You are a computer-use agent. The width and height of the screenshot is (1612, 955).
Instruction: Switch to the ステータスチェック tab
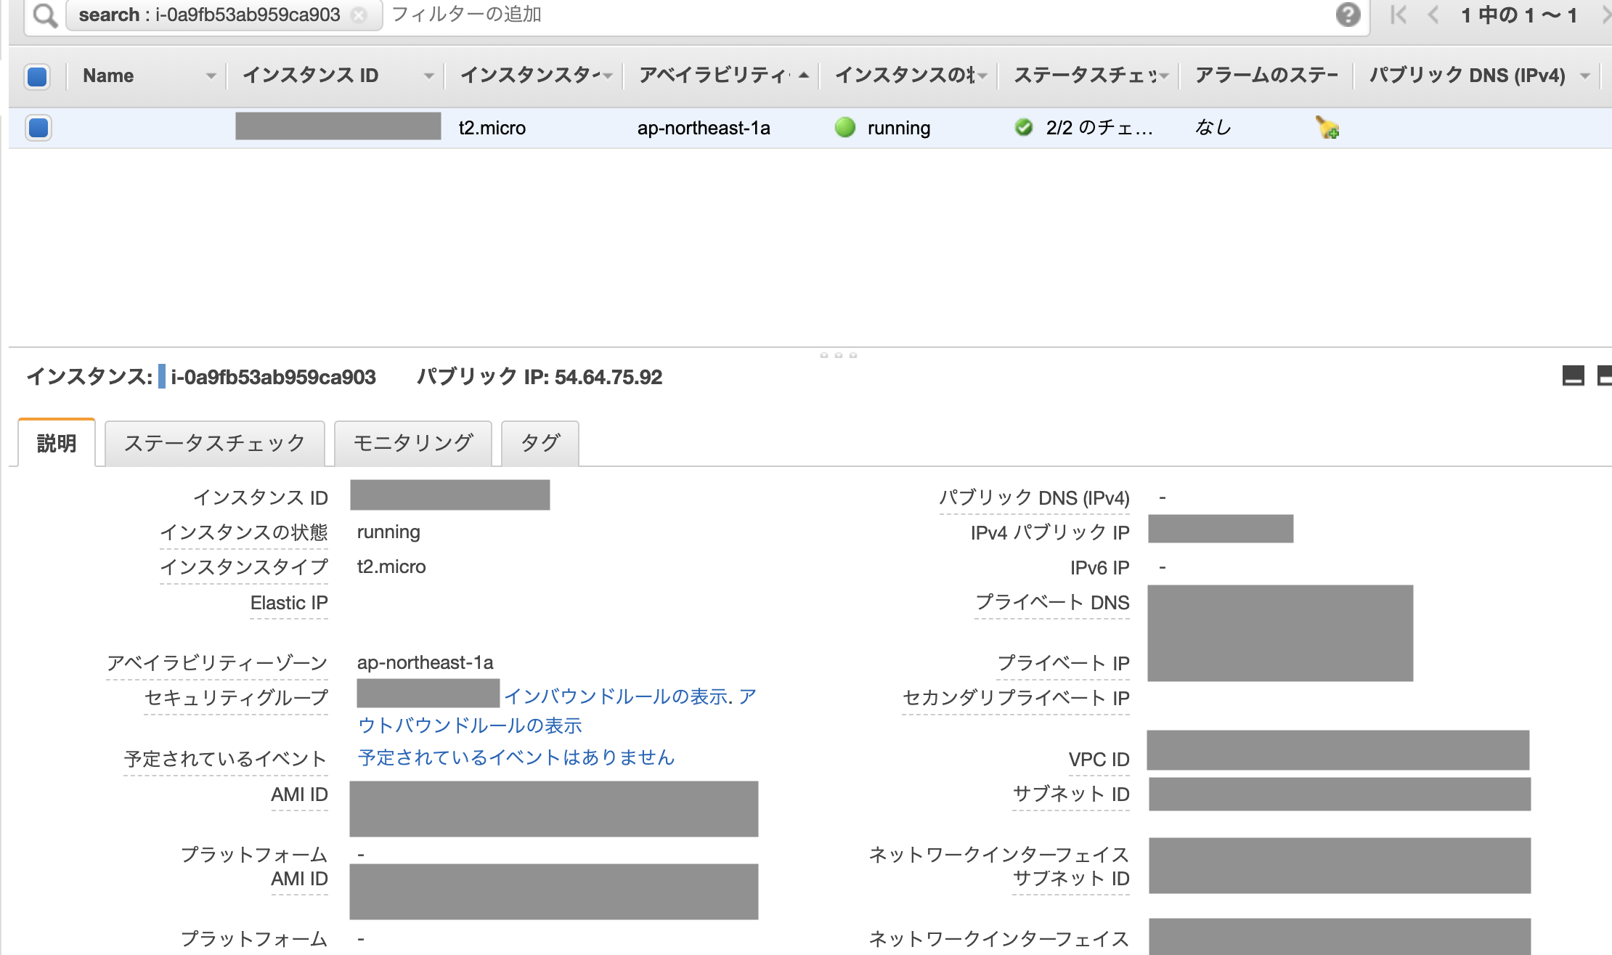click(x=214, y=443)
